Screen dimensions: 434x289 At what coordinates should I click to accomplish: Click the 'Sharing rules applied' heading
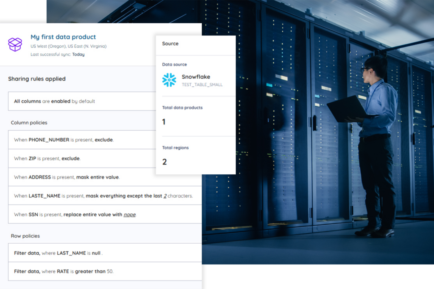pos(37,79)
